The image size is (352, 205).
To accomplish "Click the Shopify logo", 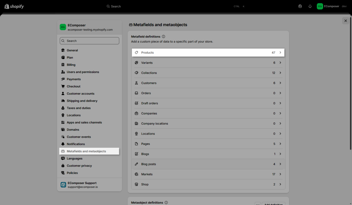I will [14, 6].
